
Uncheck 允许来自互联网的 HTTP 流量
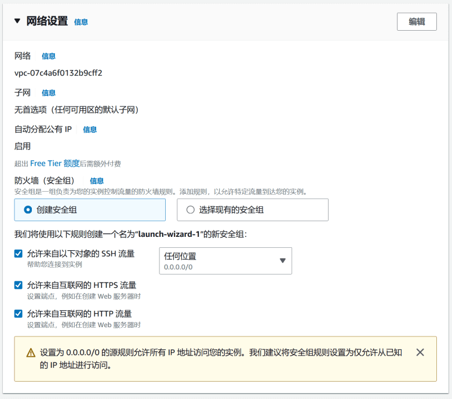tap(18, 314)
